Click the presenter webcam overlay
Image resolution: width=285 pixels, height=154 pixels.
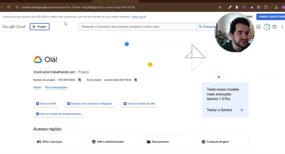tap(234, 33)
